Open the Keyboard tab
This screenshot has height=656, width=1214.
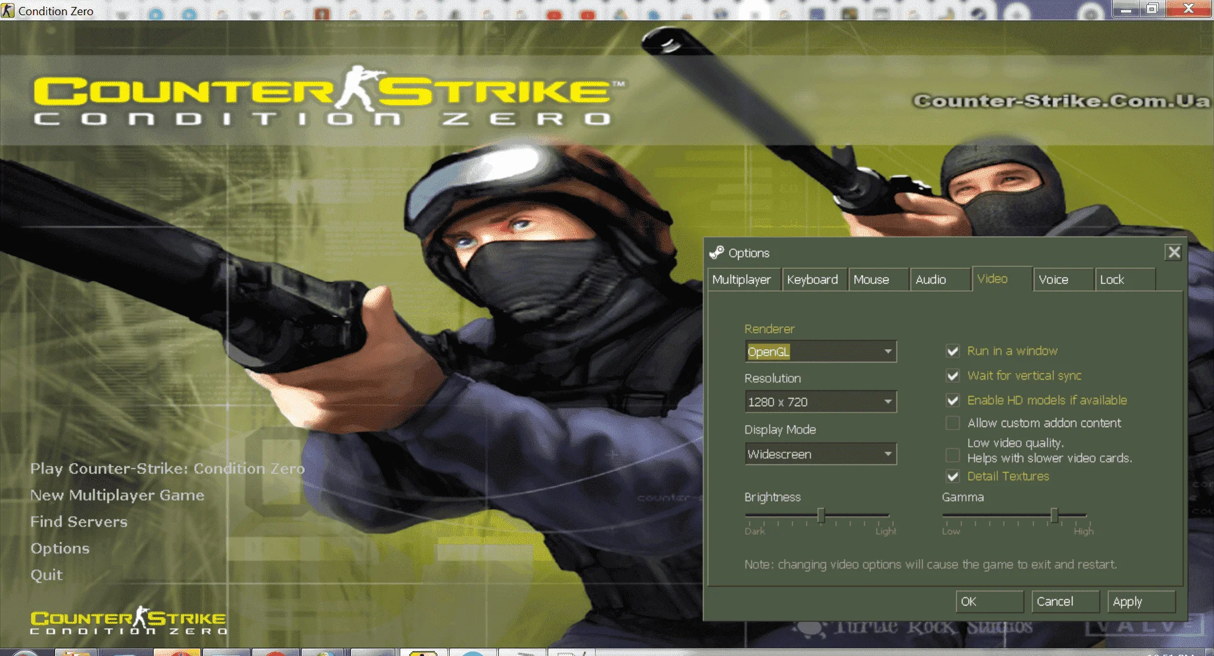coord(814,280)
